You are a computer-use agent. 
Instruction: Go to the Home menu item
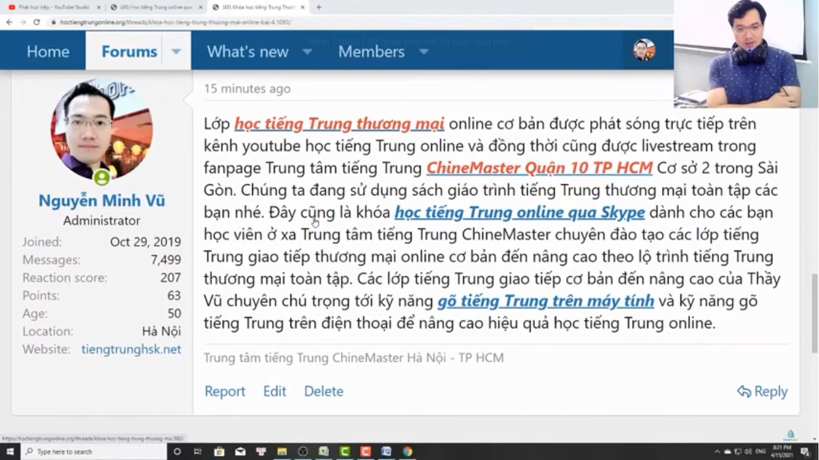click(x=48, y=52)
